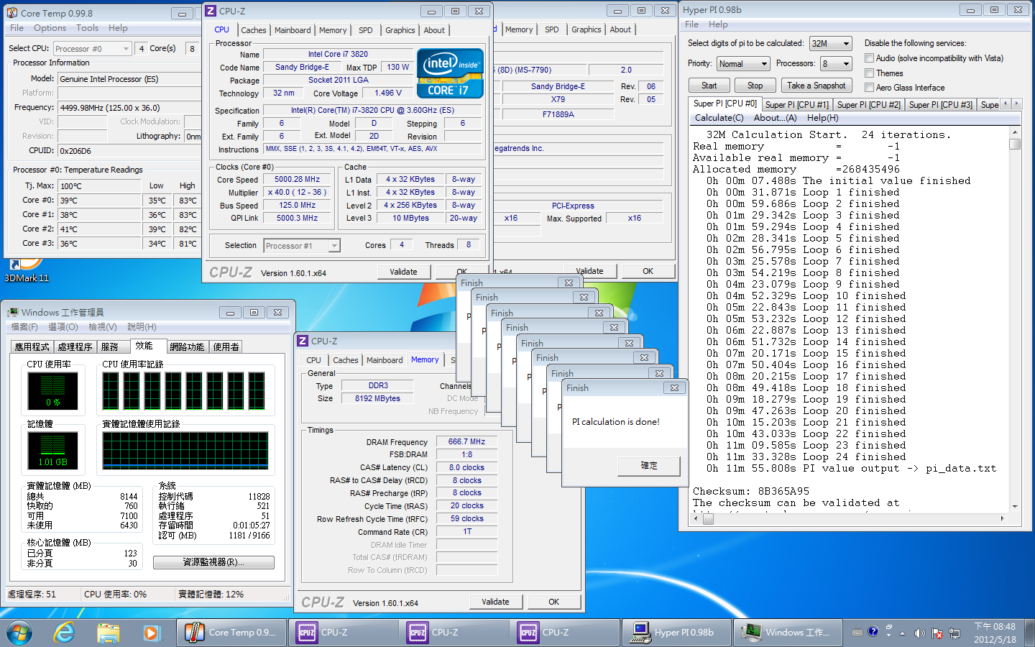1035x647 pixels.
Task: Switch to the Super PI [CPU #1] tab
Action: click(797, 105)
